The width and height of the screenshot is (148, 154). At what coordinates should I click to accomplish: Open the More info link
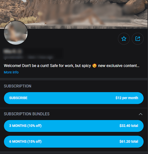11,72
